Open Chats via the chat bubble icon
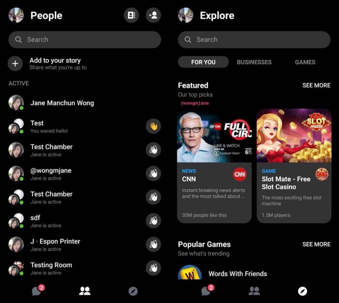This screenshot has height=303, width=339. point(37,291)
